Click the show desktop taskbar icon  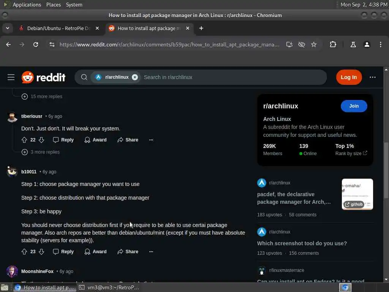click(5, 287)
